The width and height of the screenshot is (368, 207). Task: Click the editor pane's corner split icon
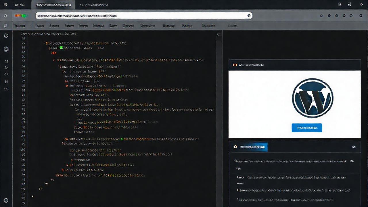coord(218,34)
